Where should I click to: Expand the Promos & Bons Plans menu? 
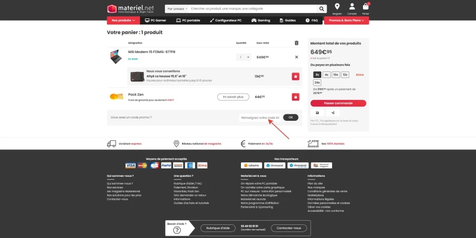tap(346, 20)
